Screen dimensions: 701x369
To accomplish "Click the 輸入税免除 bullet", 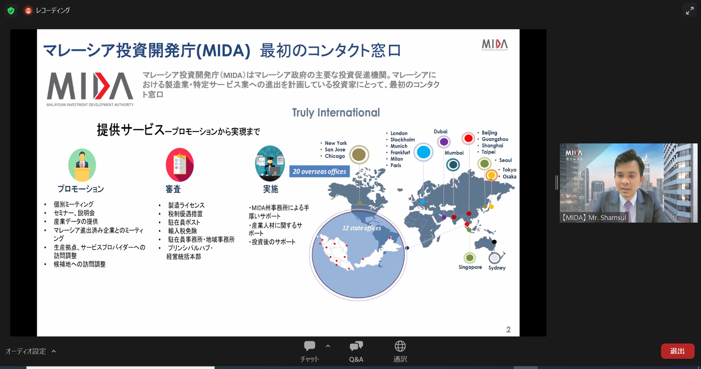I will pos(182,231).
